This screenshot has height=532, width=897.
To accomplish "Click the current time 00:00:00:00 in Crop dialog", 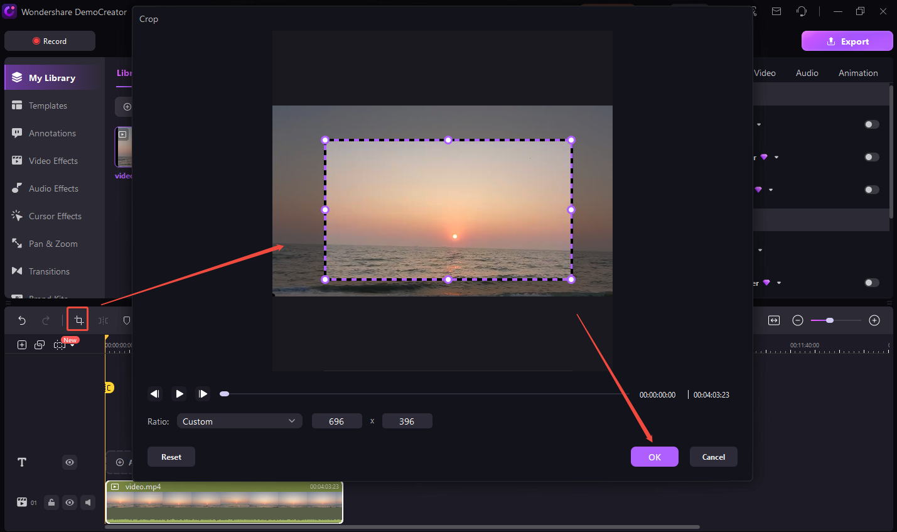I will click(657, 395).
